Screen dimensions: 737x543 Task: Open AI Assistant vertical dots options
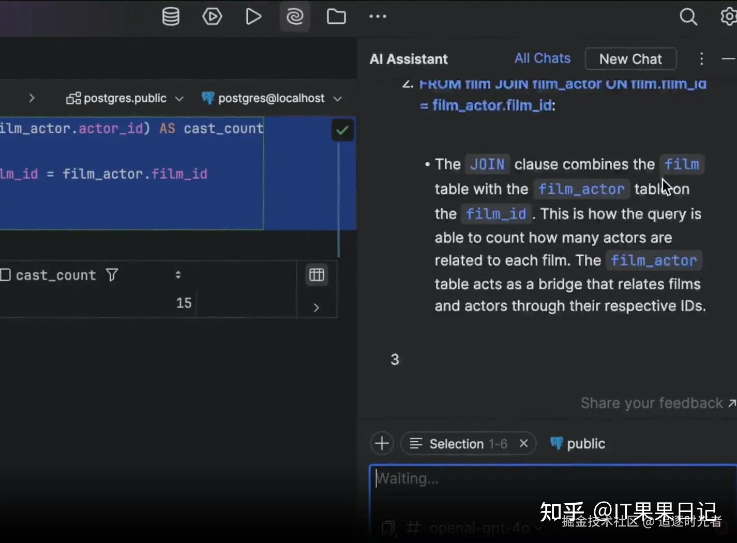(x=701, y=59)
